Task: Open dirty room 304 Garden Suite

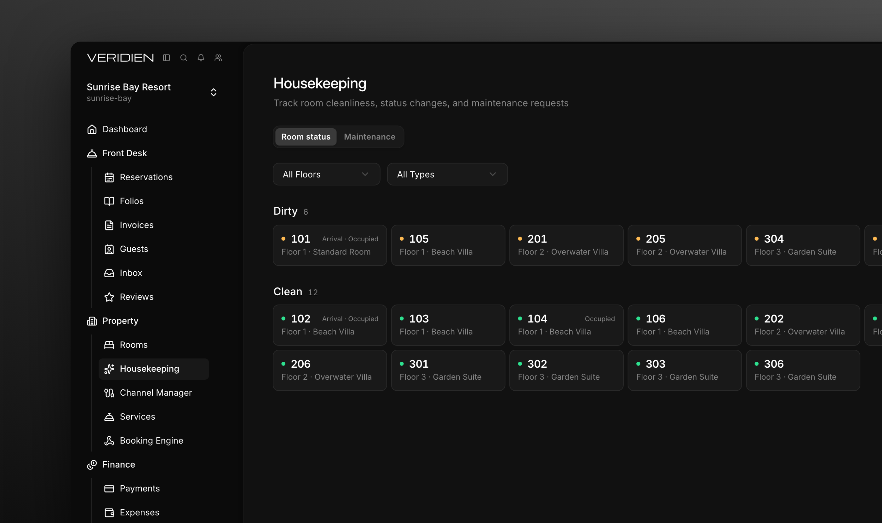Action: 803,245
